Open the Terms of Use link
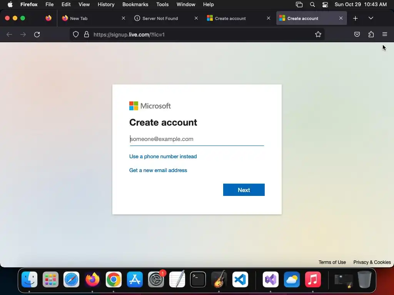Viewport: 394px width, 295px height. click(332, 262)
